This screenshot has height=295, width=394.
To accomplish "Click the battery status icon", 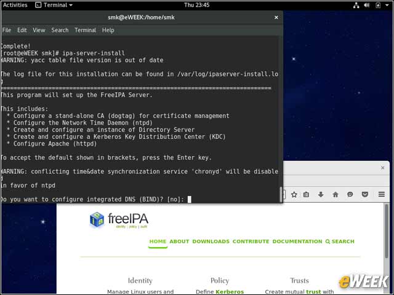I will pyautogui.click(x=378, y=5).
